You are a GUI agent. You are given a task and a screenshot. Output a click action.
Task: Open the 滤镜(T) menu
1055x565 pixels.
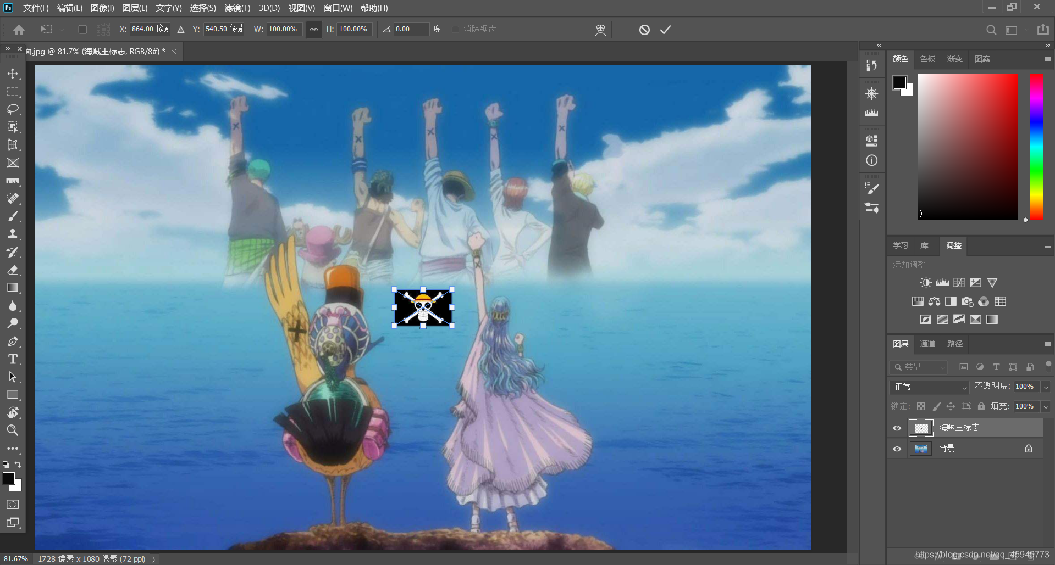click(x=237, y=8)
